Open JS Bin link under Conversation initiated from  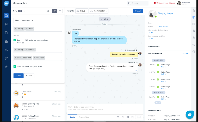coord(151,33)
